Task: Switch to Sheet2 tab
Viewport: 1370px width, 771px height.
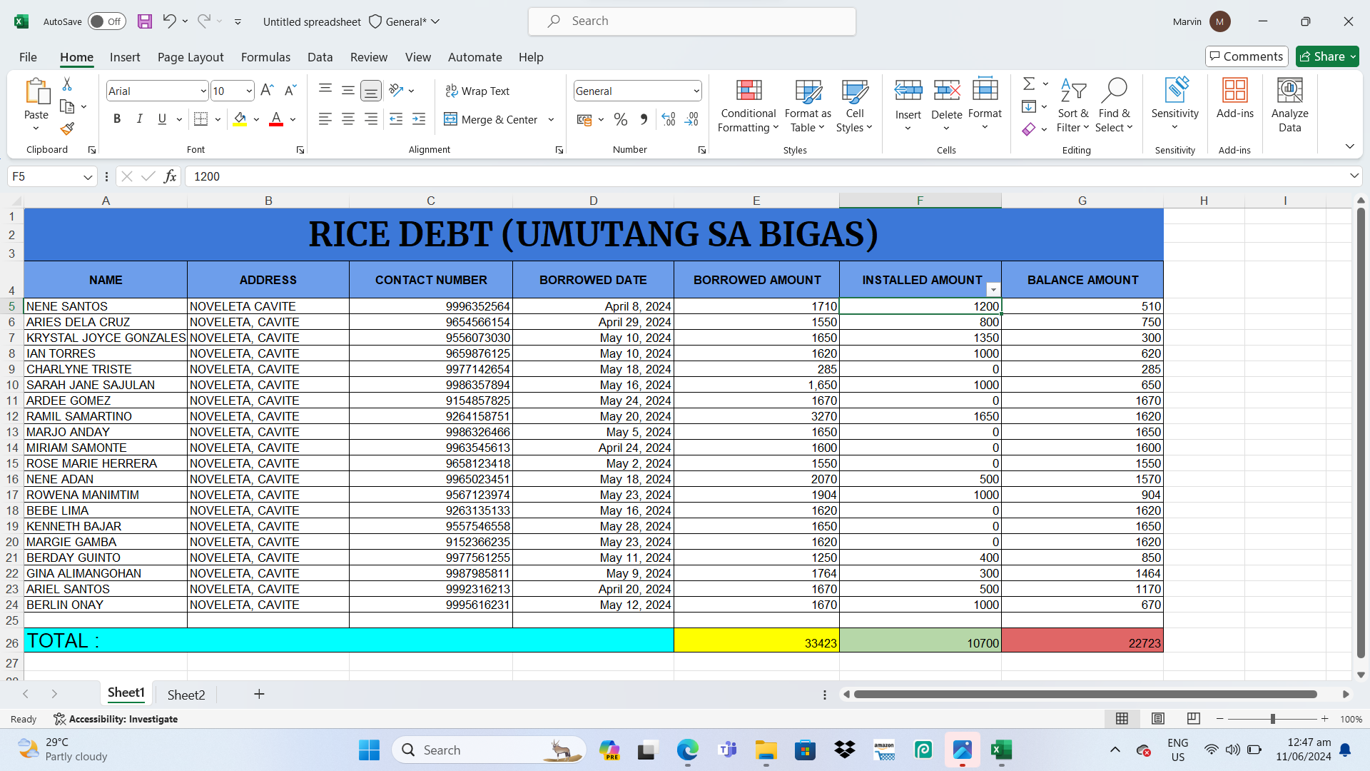Action: coord(186,695)
